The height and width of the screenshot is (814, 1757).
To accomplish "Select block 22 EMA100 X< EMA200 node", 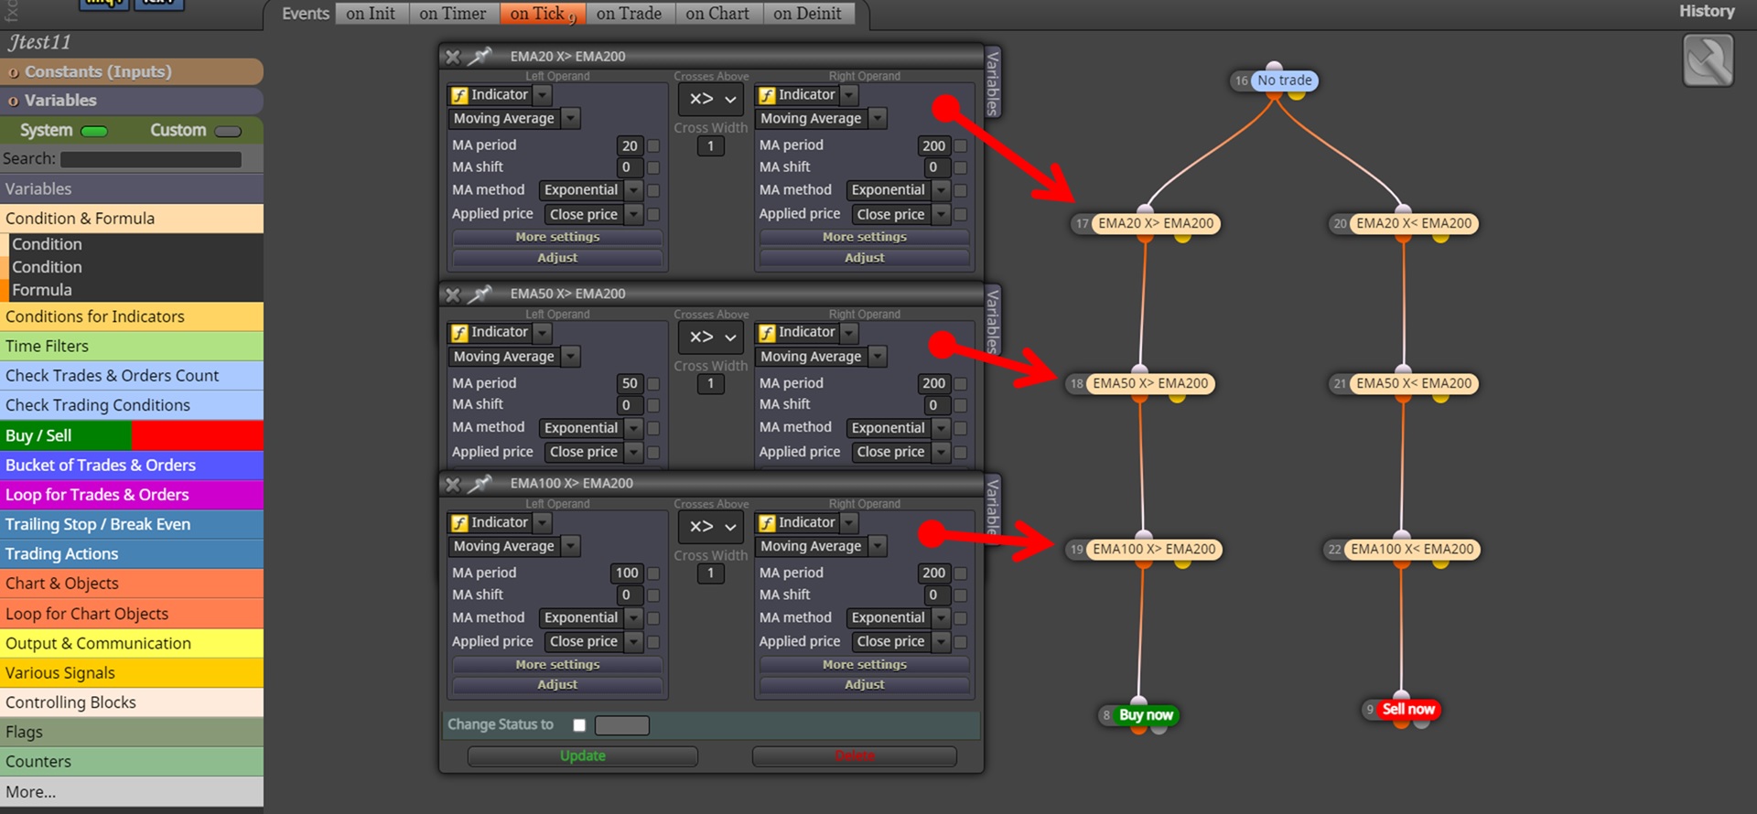I will click(1412, 550).
